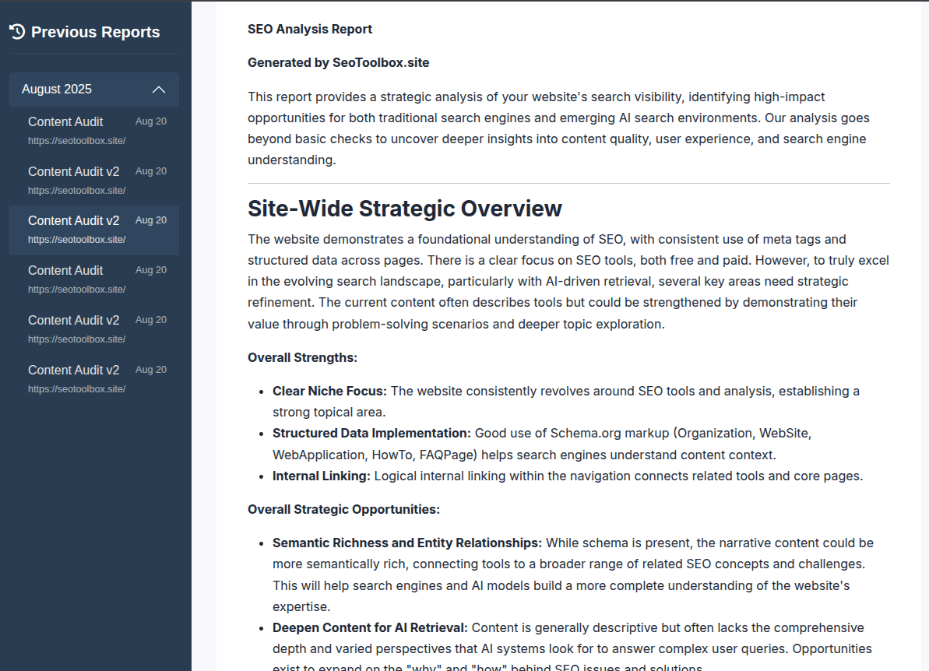Image resolution: width=929 pixels, height=671 pixels.
Task: Click the seotoolbox.site URL under Content Audit
Action: coord(76,140)
